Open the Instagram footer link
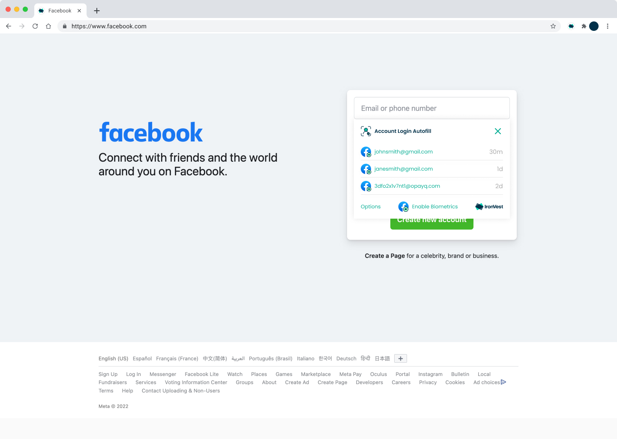Screen dimensions: 617x439 [x=430, y=374]
